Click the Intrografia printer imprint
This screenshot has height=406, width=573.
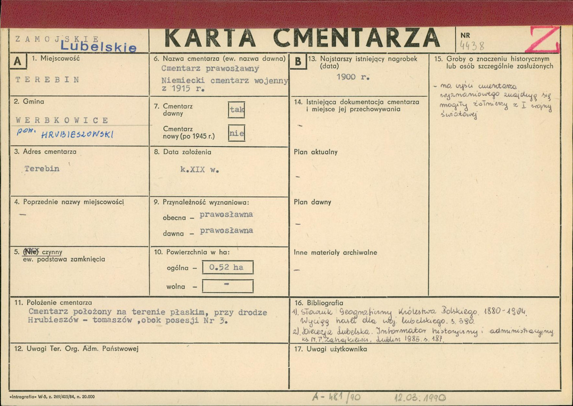[x=52, y=396]
